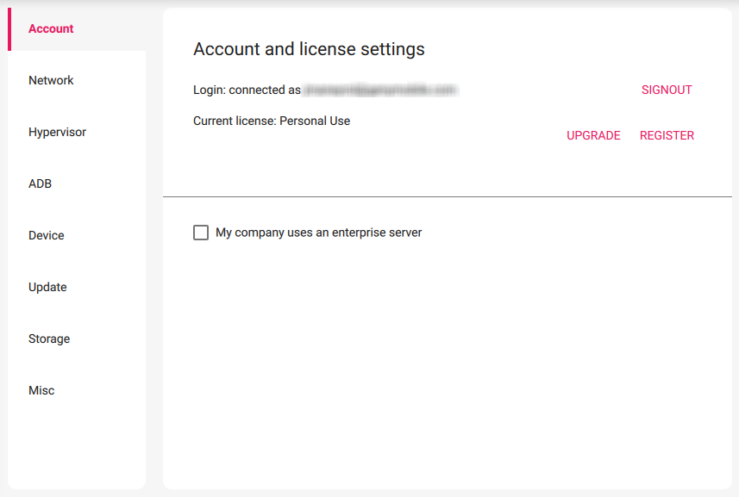The height and width of the screenshot is (497, 739).
Task: Click the 'Account and license settings' heading
Action: (308, 49)
